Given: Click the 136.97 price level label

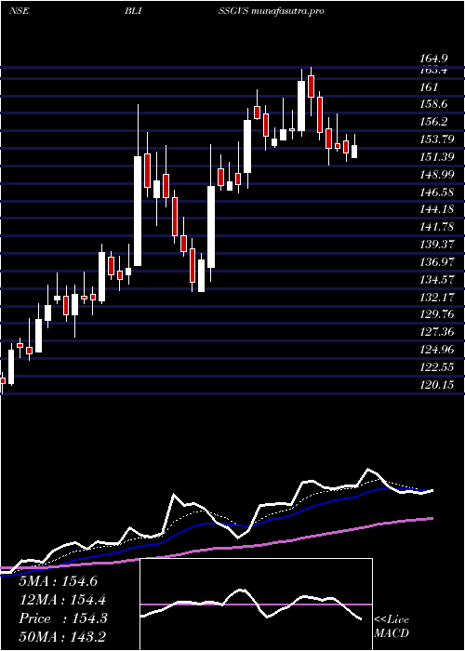Looking at the screenshot, I should (437, 262).
